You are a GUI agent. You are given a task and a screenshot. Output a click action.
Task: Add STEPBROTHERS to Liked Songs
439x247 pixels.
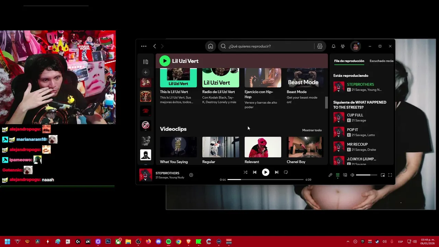pyautogui.click(x=191, y=175)
